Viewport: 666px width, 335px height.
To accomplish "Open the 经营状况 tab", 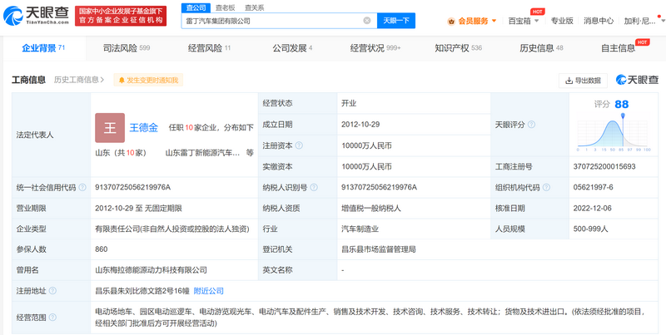I will pos(375,48).
